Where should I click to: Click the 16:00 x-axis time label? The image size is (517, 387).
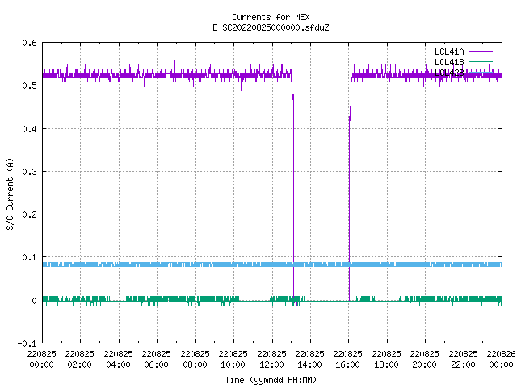347,364
